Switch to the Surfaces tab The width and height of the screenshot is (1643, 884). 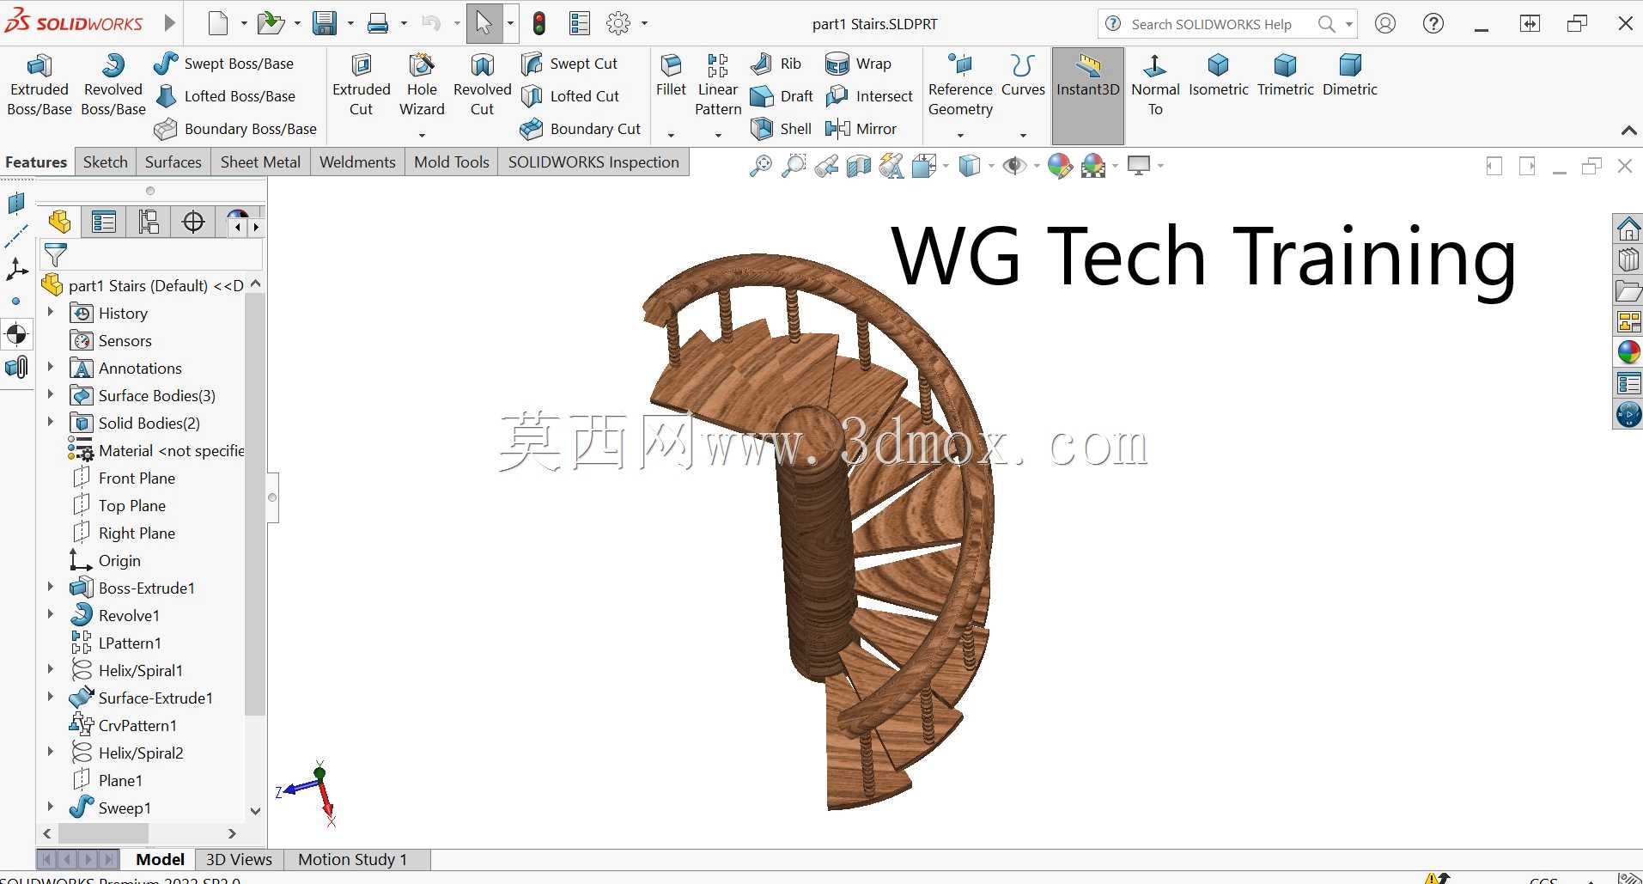pos(173,162)
